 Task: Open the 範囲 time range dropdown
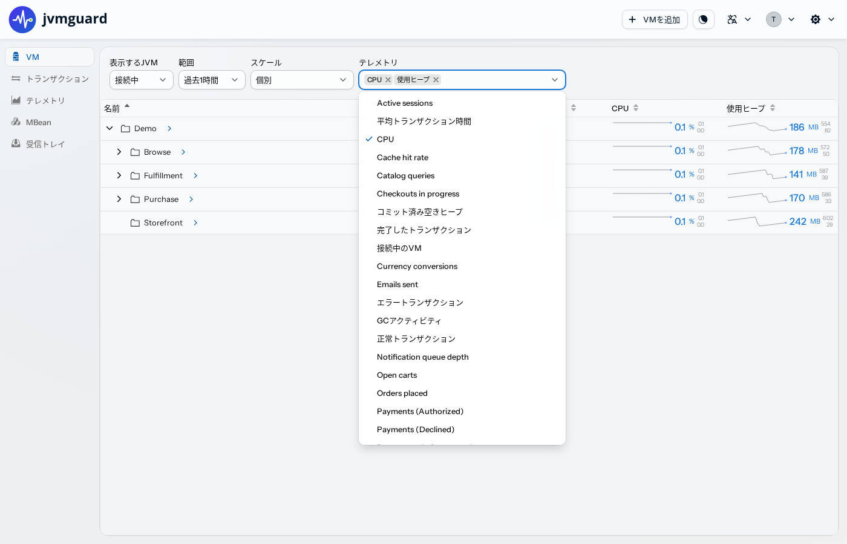[x=212, y=80]
